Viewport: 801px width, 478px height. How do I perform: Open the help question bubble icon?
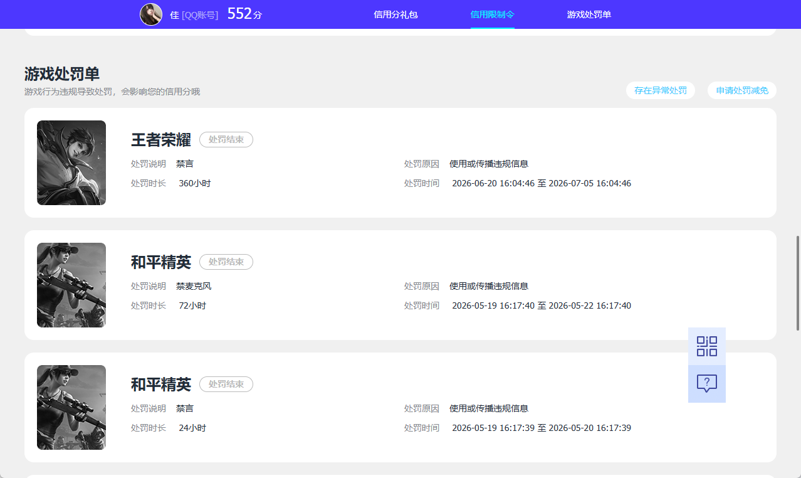tap(707, 384)
